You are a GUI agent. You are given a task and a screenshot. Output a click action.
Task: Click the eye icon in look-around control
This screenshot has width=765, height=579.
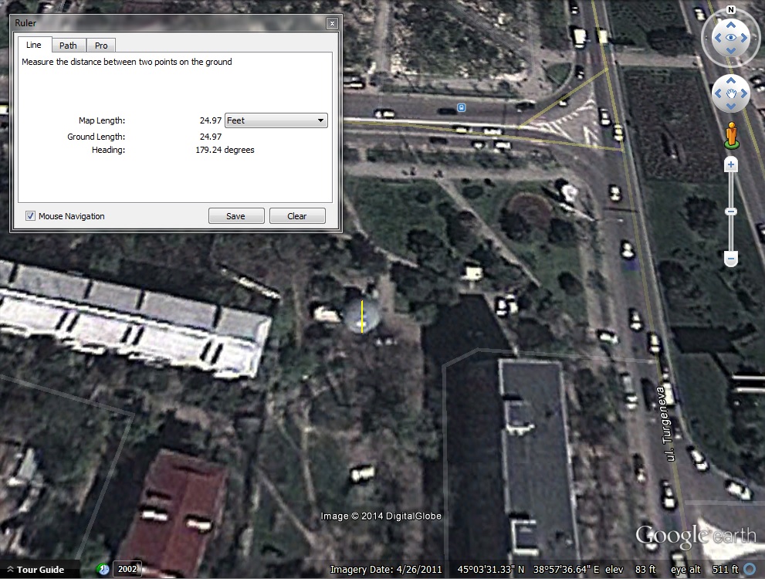(730, 39)
